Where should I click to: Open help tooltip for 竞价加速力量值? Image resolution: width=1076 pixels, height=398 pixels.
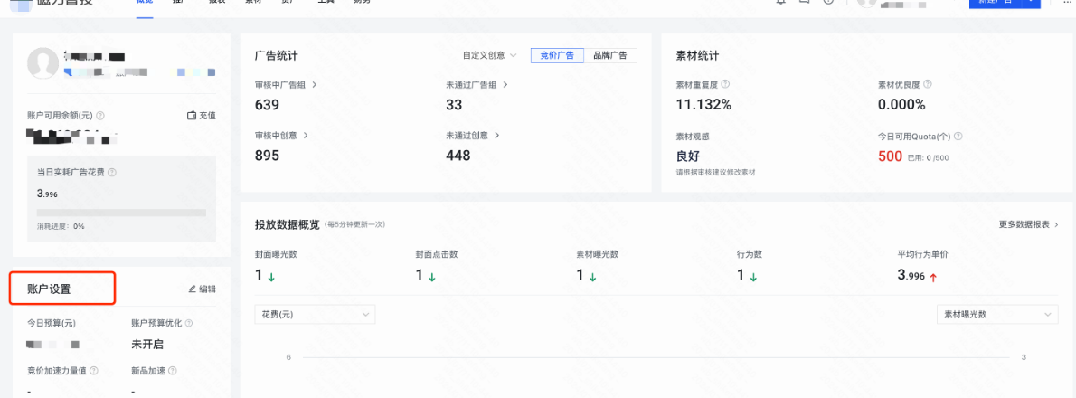(x=93, y=371)
